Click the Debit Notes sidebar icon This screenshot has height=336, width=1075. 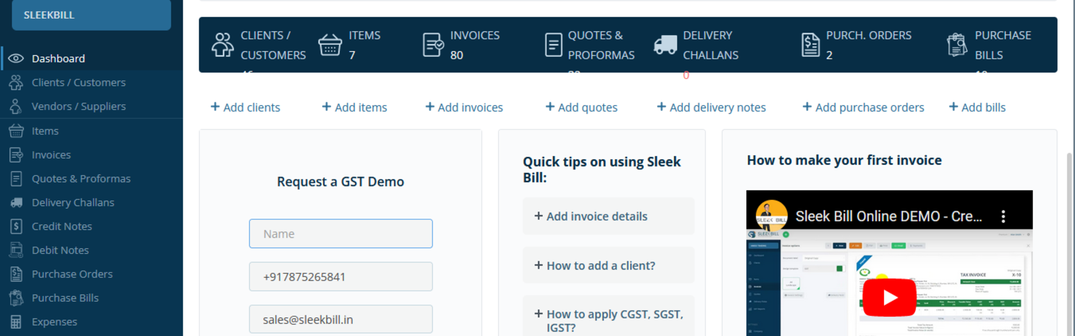click(x=16, y=250)
